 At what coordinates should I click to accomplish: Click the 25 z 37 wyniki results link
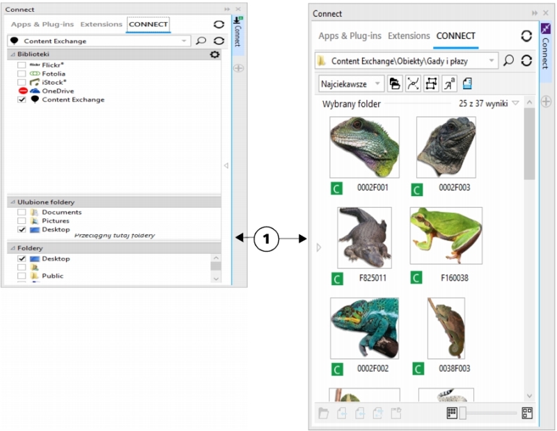click(489, 104)
